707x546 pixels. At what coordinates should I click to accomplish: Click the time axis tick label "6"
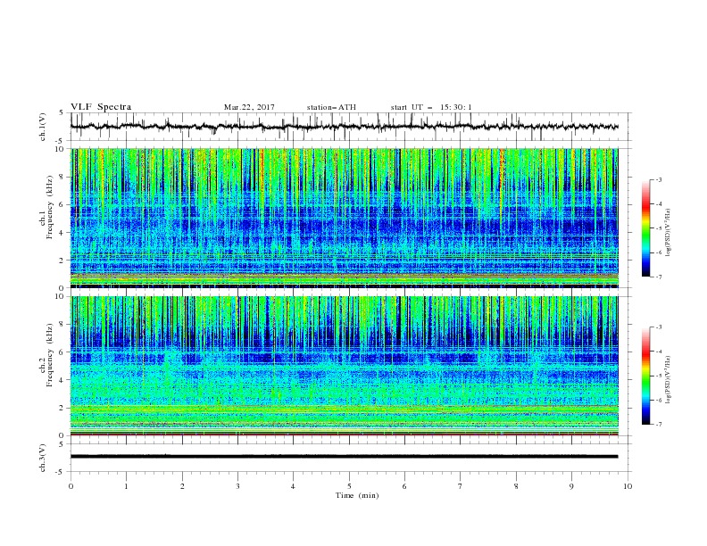point(404,486)
